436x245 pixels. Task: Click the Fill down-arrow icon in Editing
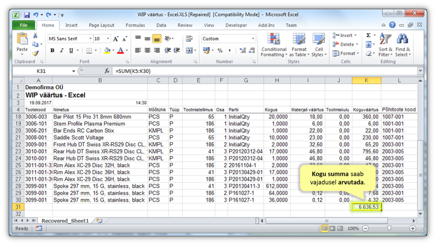[x=368, y=44]
